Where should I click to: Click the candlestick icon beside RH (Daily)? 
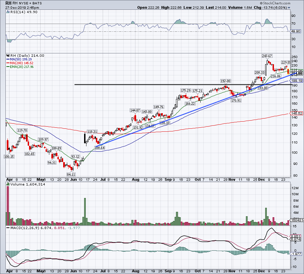point(8,55)
